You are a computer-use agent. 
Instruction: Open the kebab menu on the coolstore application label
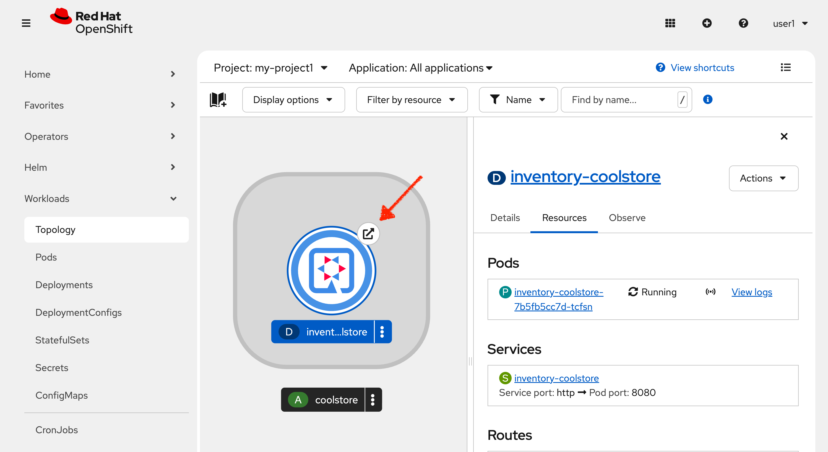pyautogui.click(x=373, y=400)
